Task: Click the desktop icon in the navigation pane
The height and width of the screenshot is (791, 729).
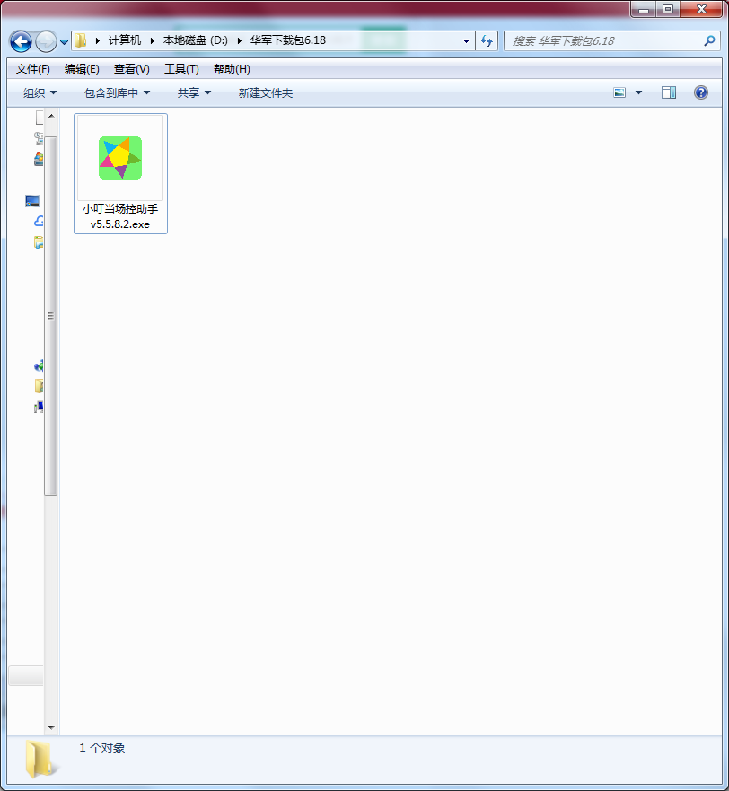Action: pyautogui.click(x=31, y=200)
